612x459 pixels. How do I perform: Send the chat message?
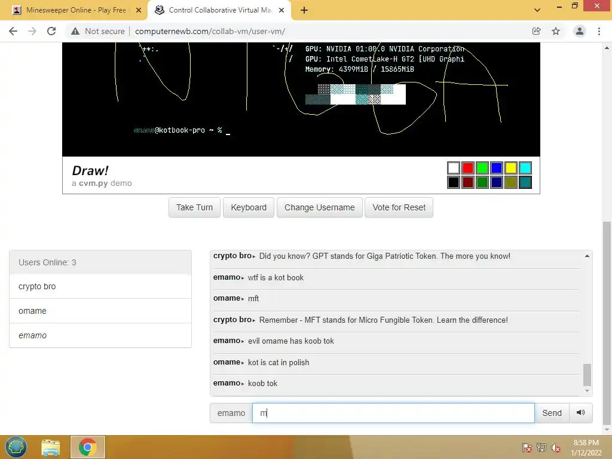(x=552, y=413)
